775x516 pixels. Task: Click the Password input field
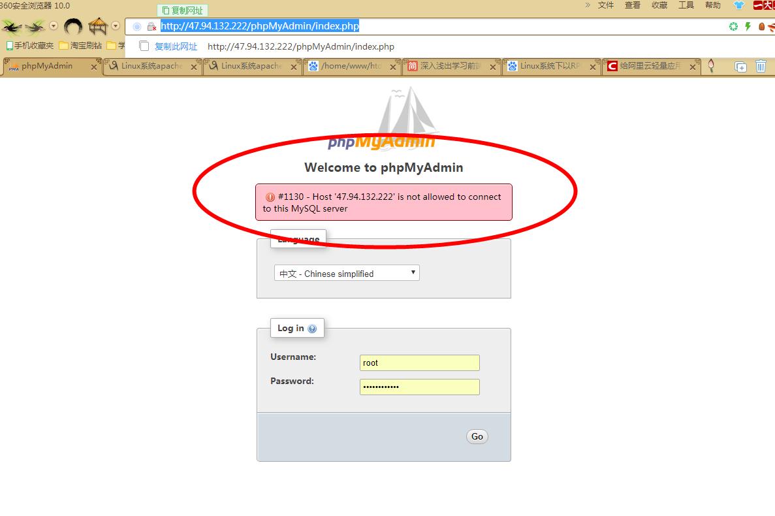pos(420,387)
